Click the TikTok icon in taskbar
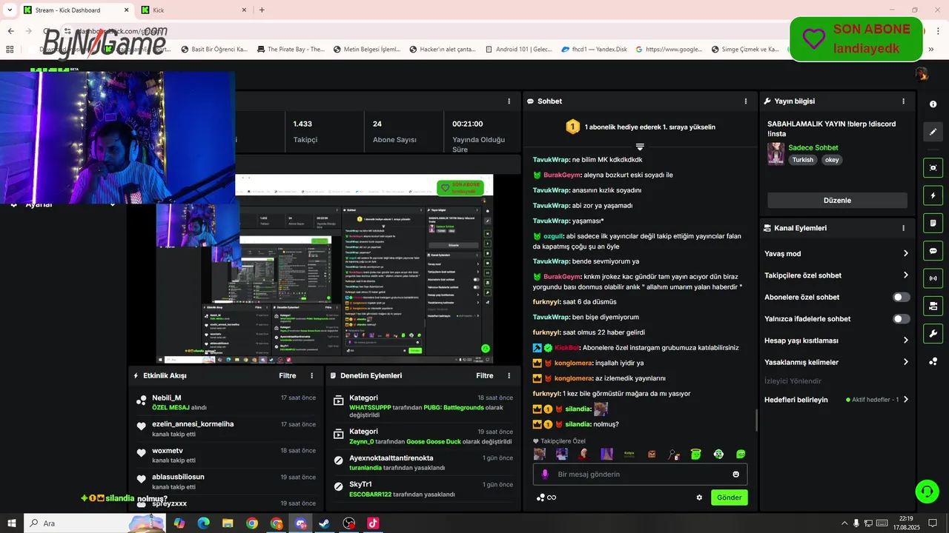949x533 pixels. tap(373, 523)
